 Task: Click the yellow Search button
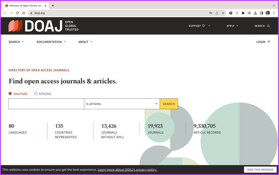click(x=169, y=104)
